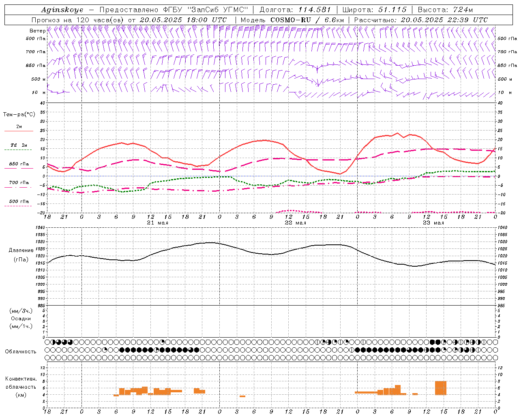Click the (мм/1ч.) precipitation unit label

(x=21, y=326)
